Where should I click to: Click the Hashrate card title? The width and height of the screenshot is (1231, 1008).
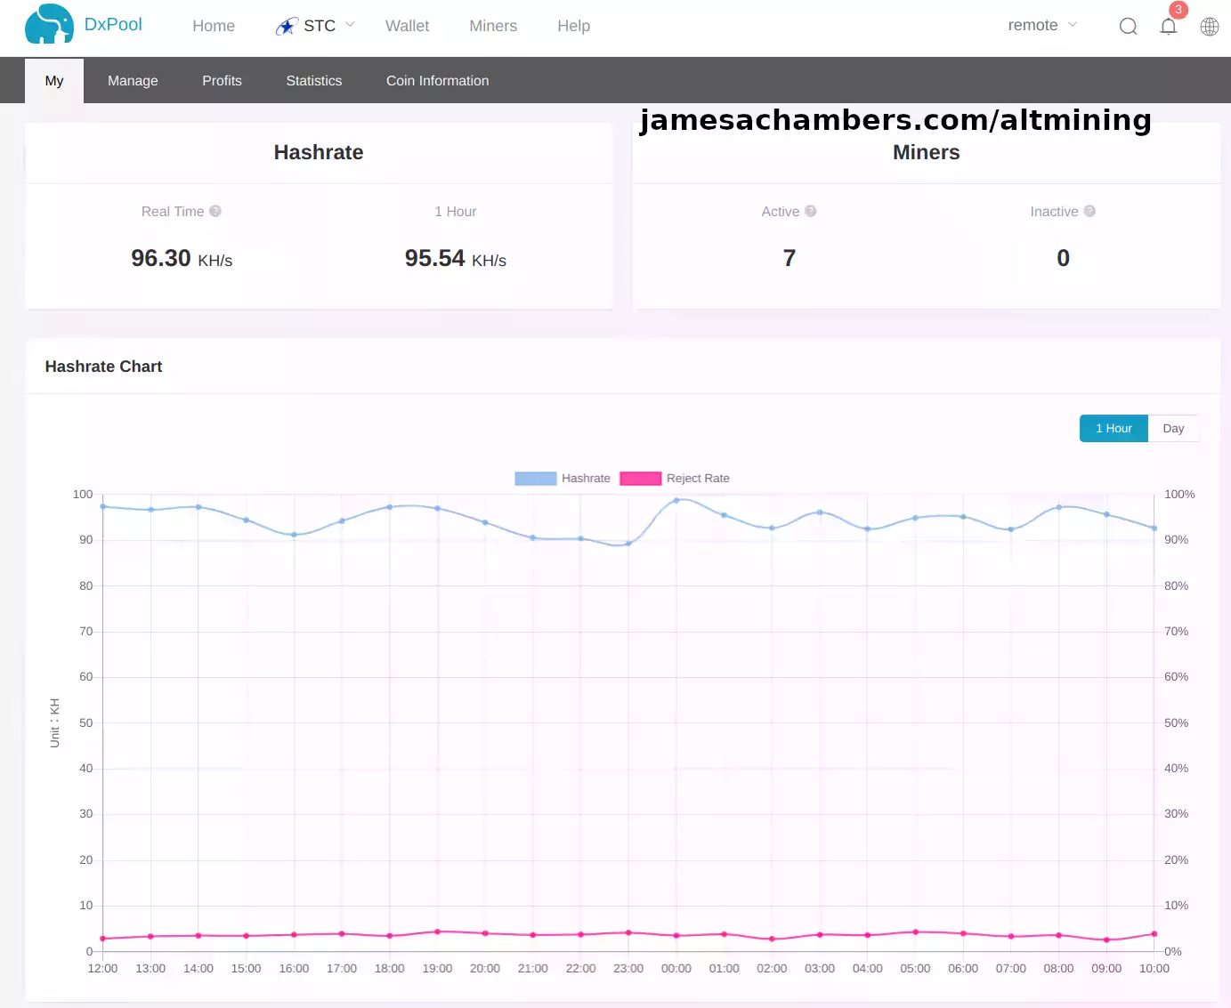click(319, 152)
